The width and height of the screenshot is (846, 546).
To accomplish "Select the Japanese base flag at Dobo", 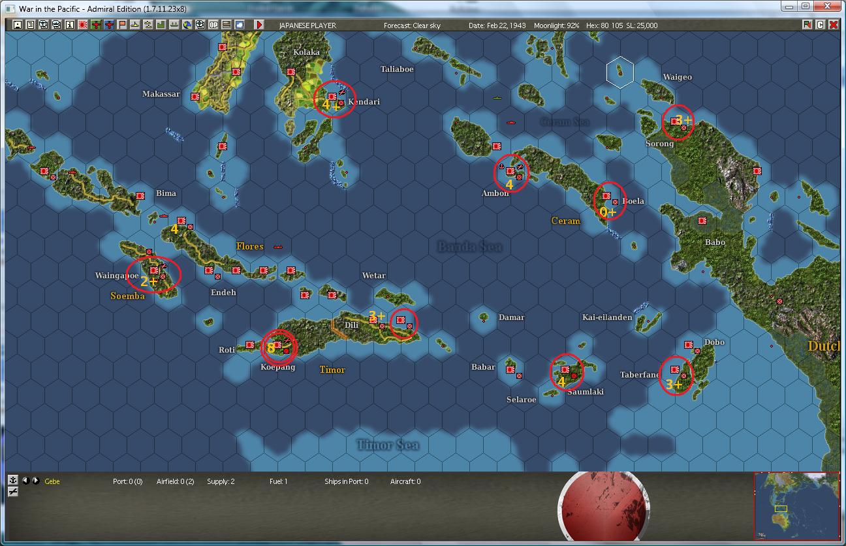I will coord(689,344).
